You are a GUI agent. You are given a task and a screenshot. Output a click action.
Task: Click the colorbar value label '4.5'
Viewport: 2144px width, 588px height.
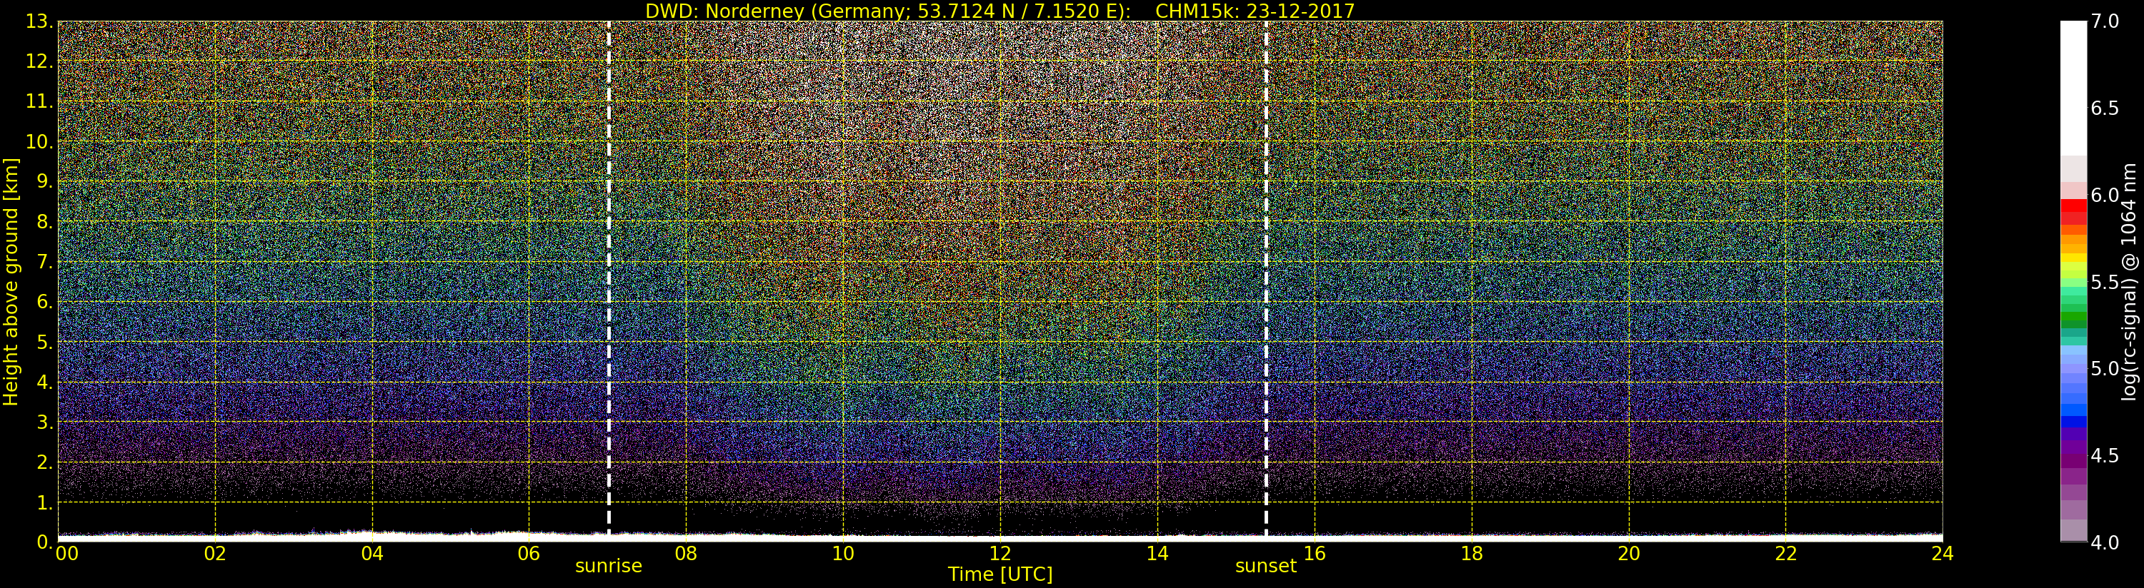point(2105,456)
